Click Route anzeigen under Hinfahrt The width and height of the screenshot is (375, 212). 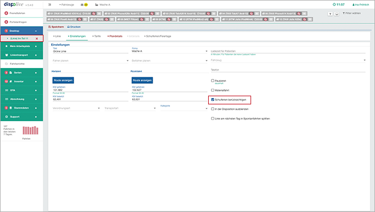(63, 80)
